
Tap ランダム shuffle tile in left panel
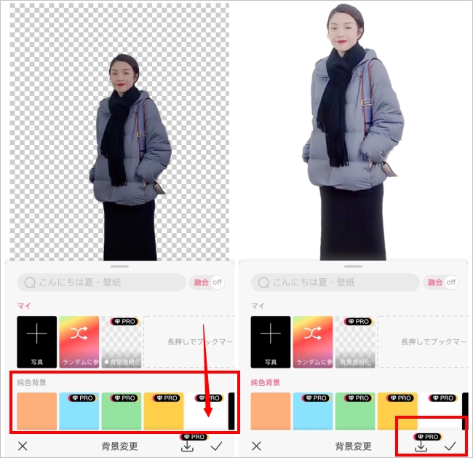click(79, 341)
